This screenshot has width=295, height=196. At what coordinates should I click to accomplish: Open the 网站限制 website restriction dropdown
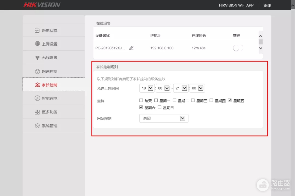[x=163, y=118]
